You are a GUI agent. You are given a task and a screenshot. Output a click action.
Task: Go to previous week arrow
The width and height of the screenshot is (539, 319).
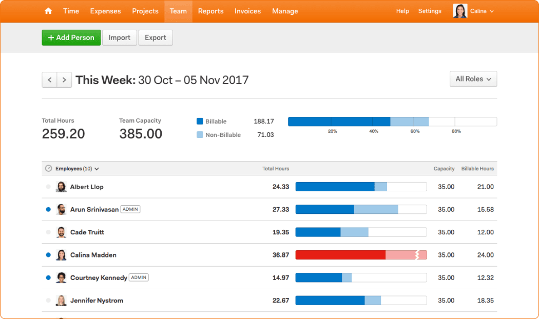point(49,79)
